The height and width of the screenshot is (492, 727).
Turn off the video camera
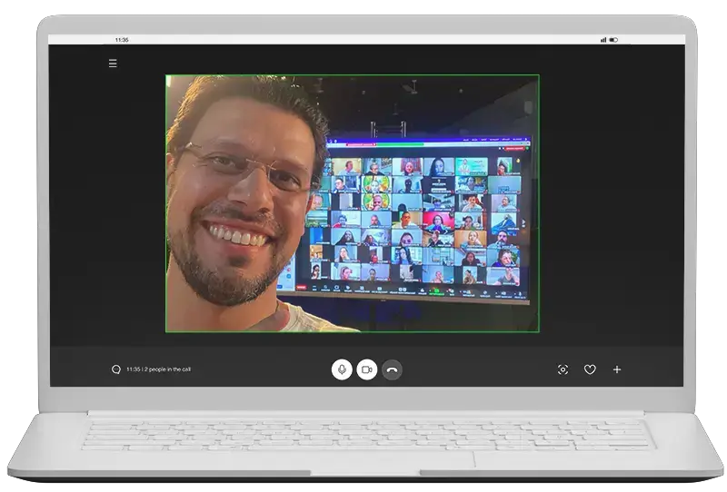(x=367, y=369)
